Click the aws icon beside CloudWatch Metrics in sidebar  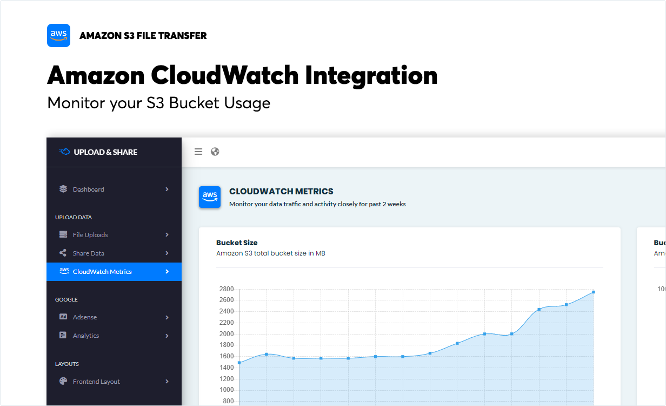64,271
